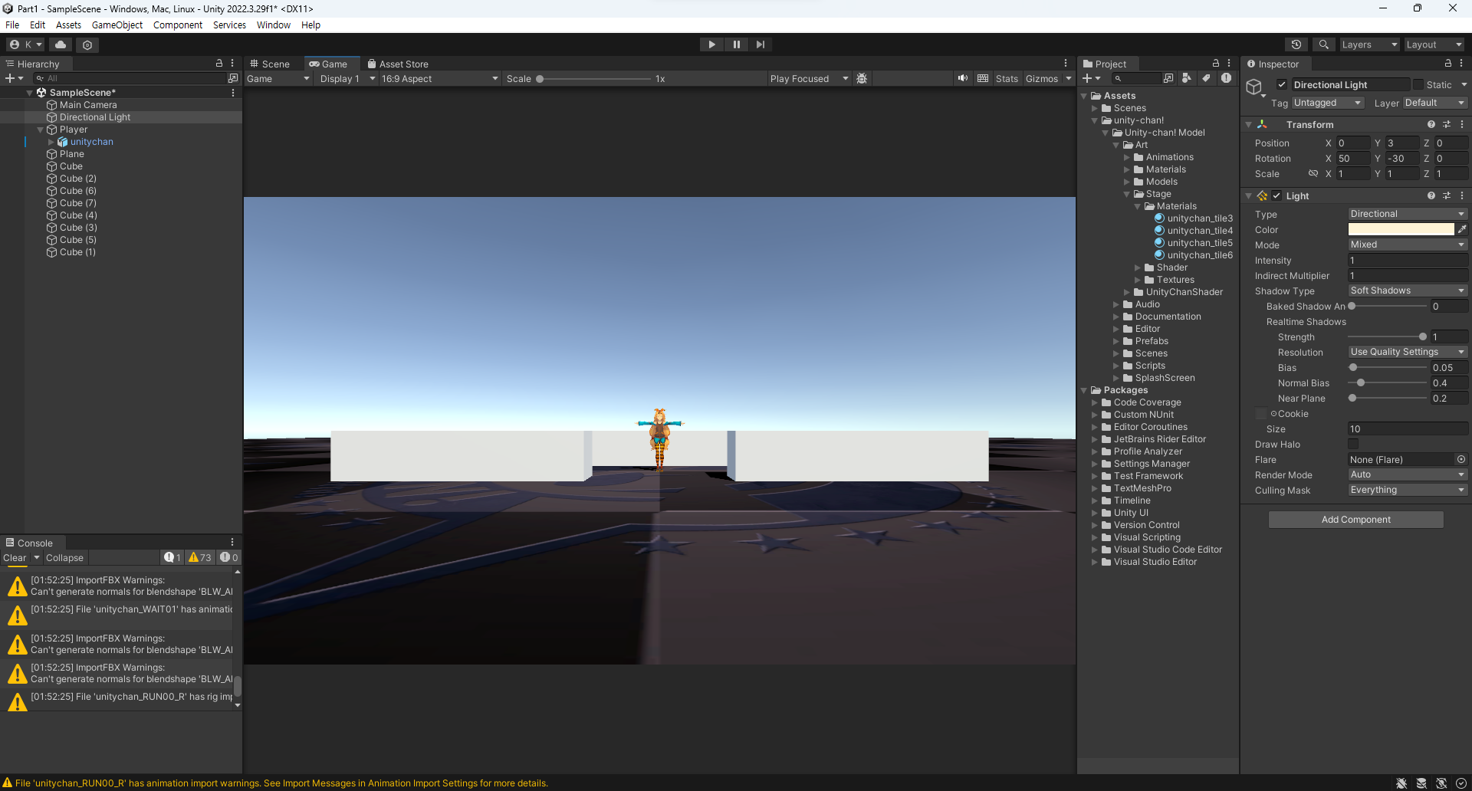The image size is (1472, 791).
Task: Adjust the shadow Strength slider
Action: coord(1388,336)
